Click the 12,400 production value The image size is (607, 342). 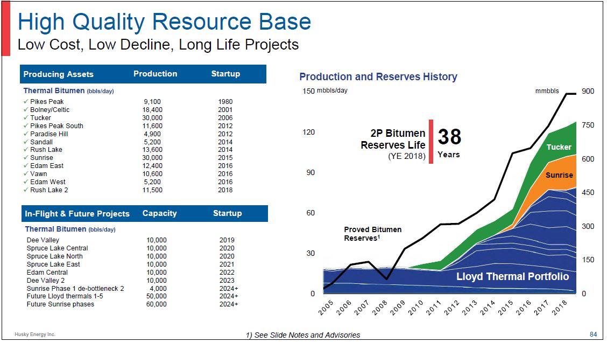152,166
